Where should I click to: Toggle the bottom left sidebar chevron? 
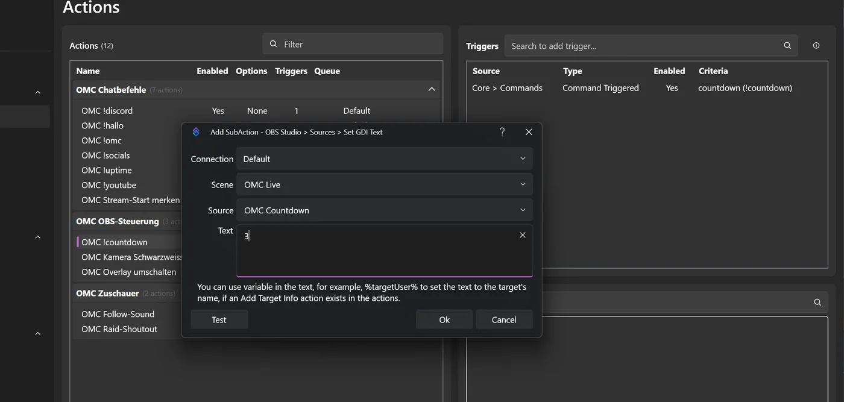tap(37, 333)
